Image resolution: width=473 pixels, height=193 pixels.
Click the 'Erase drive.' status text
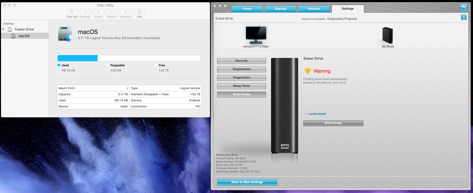click(x=225, y=19)
